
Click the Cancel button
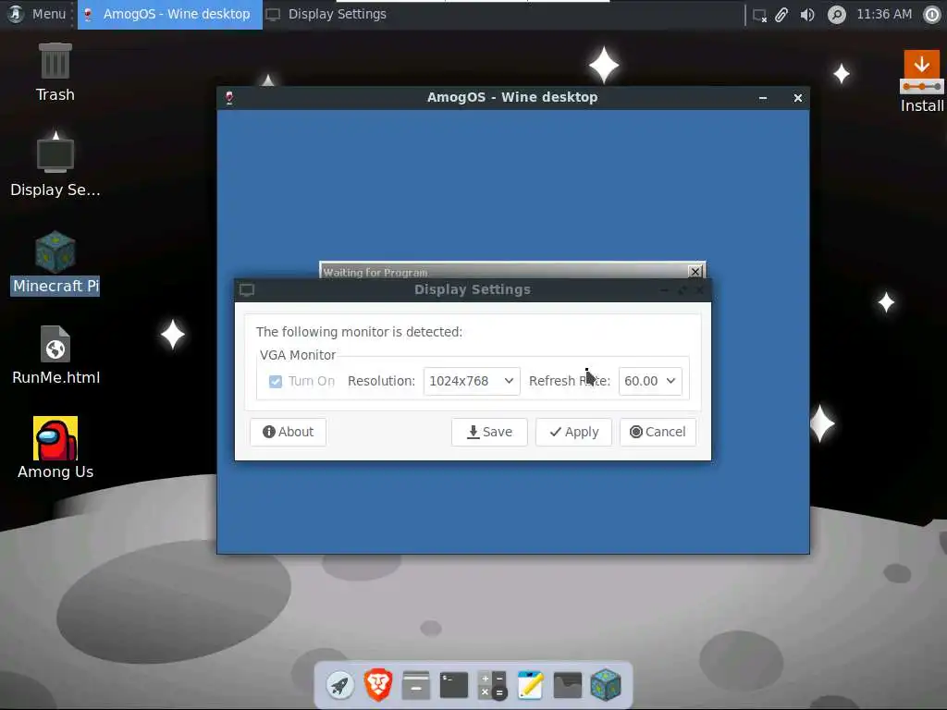click(658, 433)
